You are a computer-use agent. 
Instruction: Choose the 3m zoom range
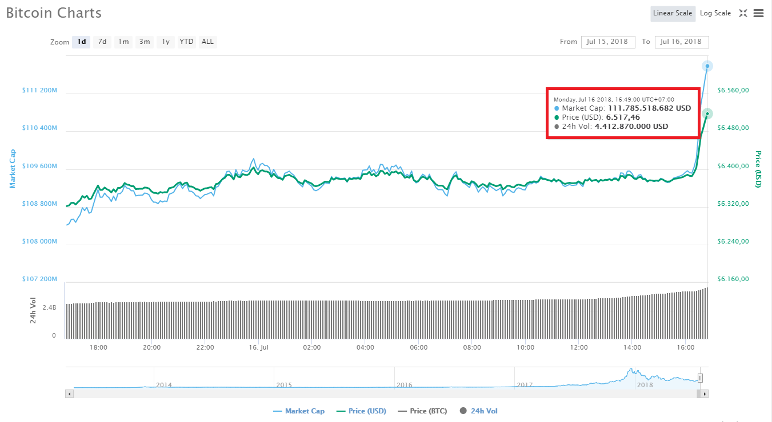point(144,41)
